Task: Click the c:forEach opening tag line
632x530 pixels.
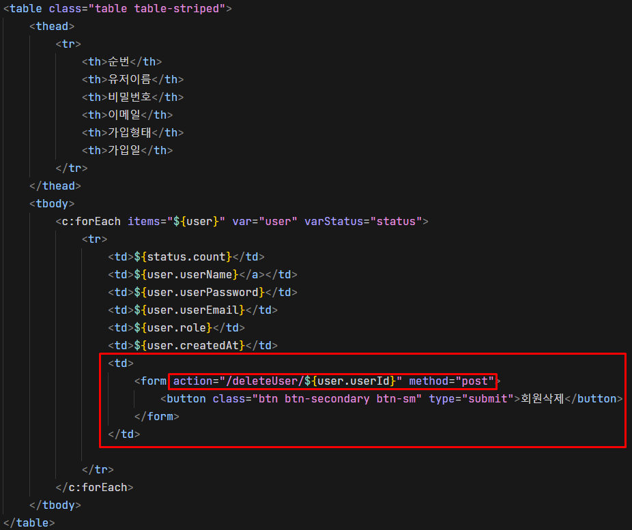Action: (x=242, y=221)
